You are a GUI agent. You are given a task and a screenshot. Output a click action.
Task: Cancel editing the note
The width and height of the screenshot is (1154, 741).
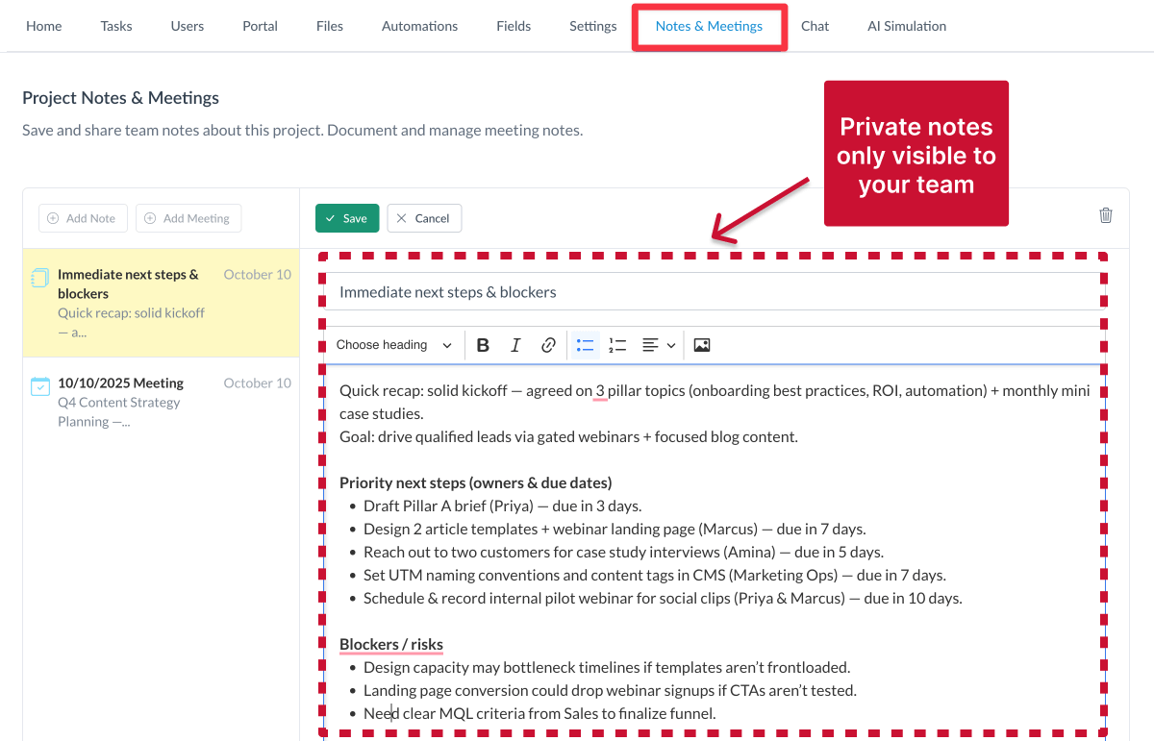(x=424, y=218)
